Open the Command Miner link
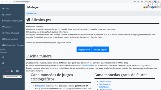Viewport: 161px width, 90px height. pos(87,65)
